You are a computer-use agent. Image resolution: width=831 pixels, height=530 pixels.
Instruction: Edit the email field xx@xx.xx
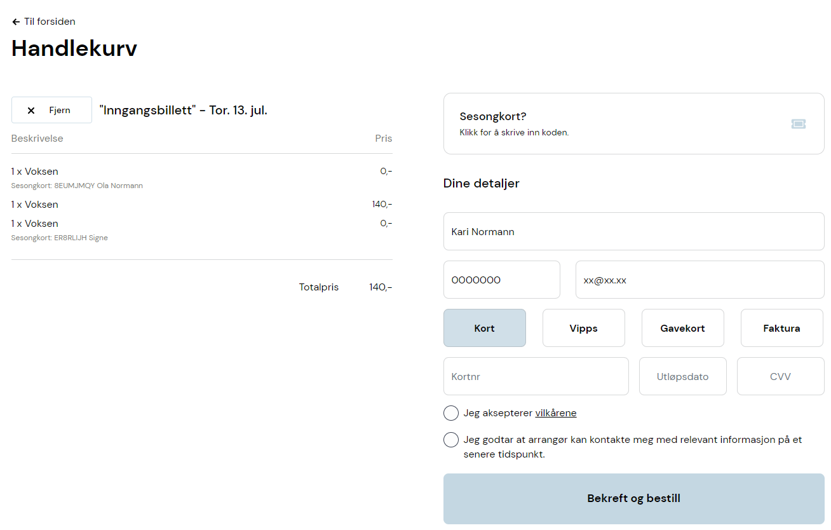pos(700,280)
